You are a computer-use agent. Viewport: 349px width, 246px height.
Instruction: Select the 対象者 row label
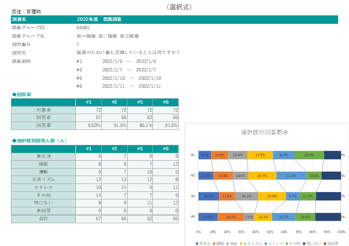coord(43,110)
